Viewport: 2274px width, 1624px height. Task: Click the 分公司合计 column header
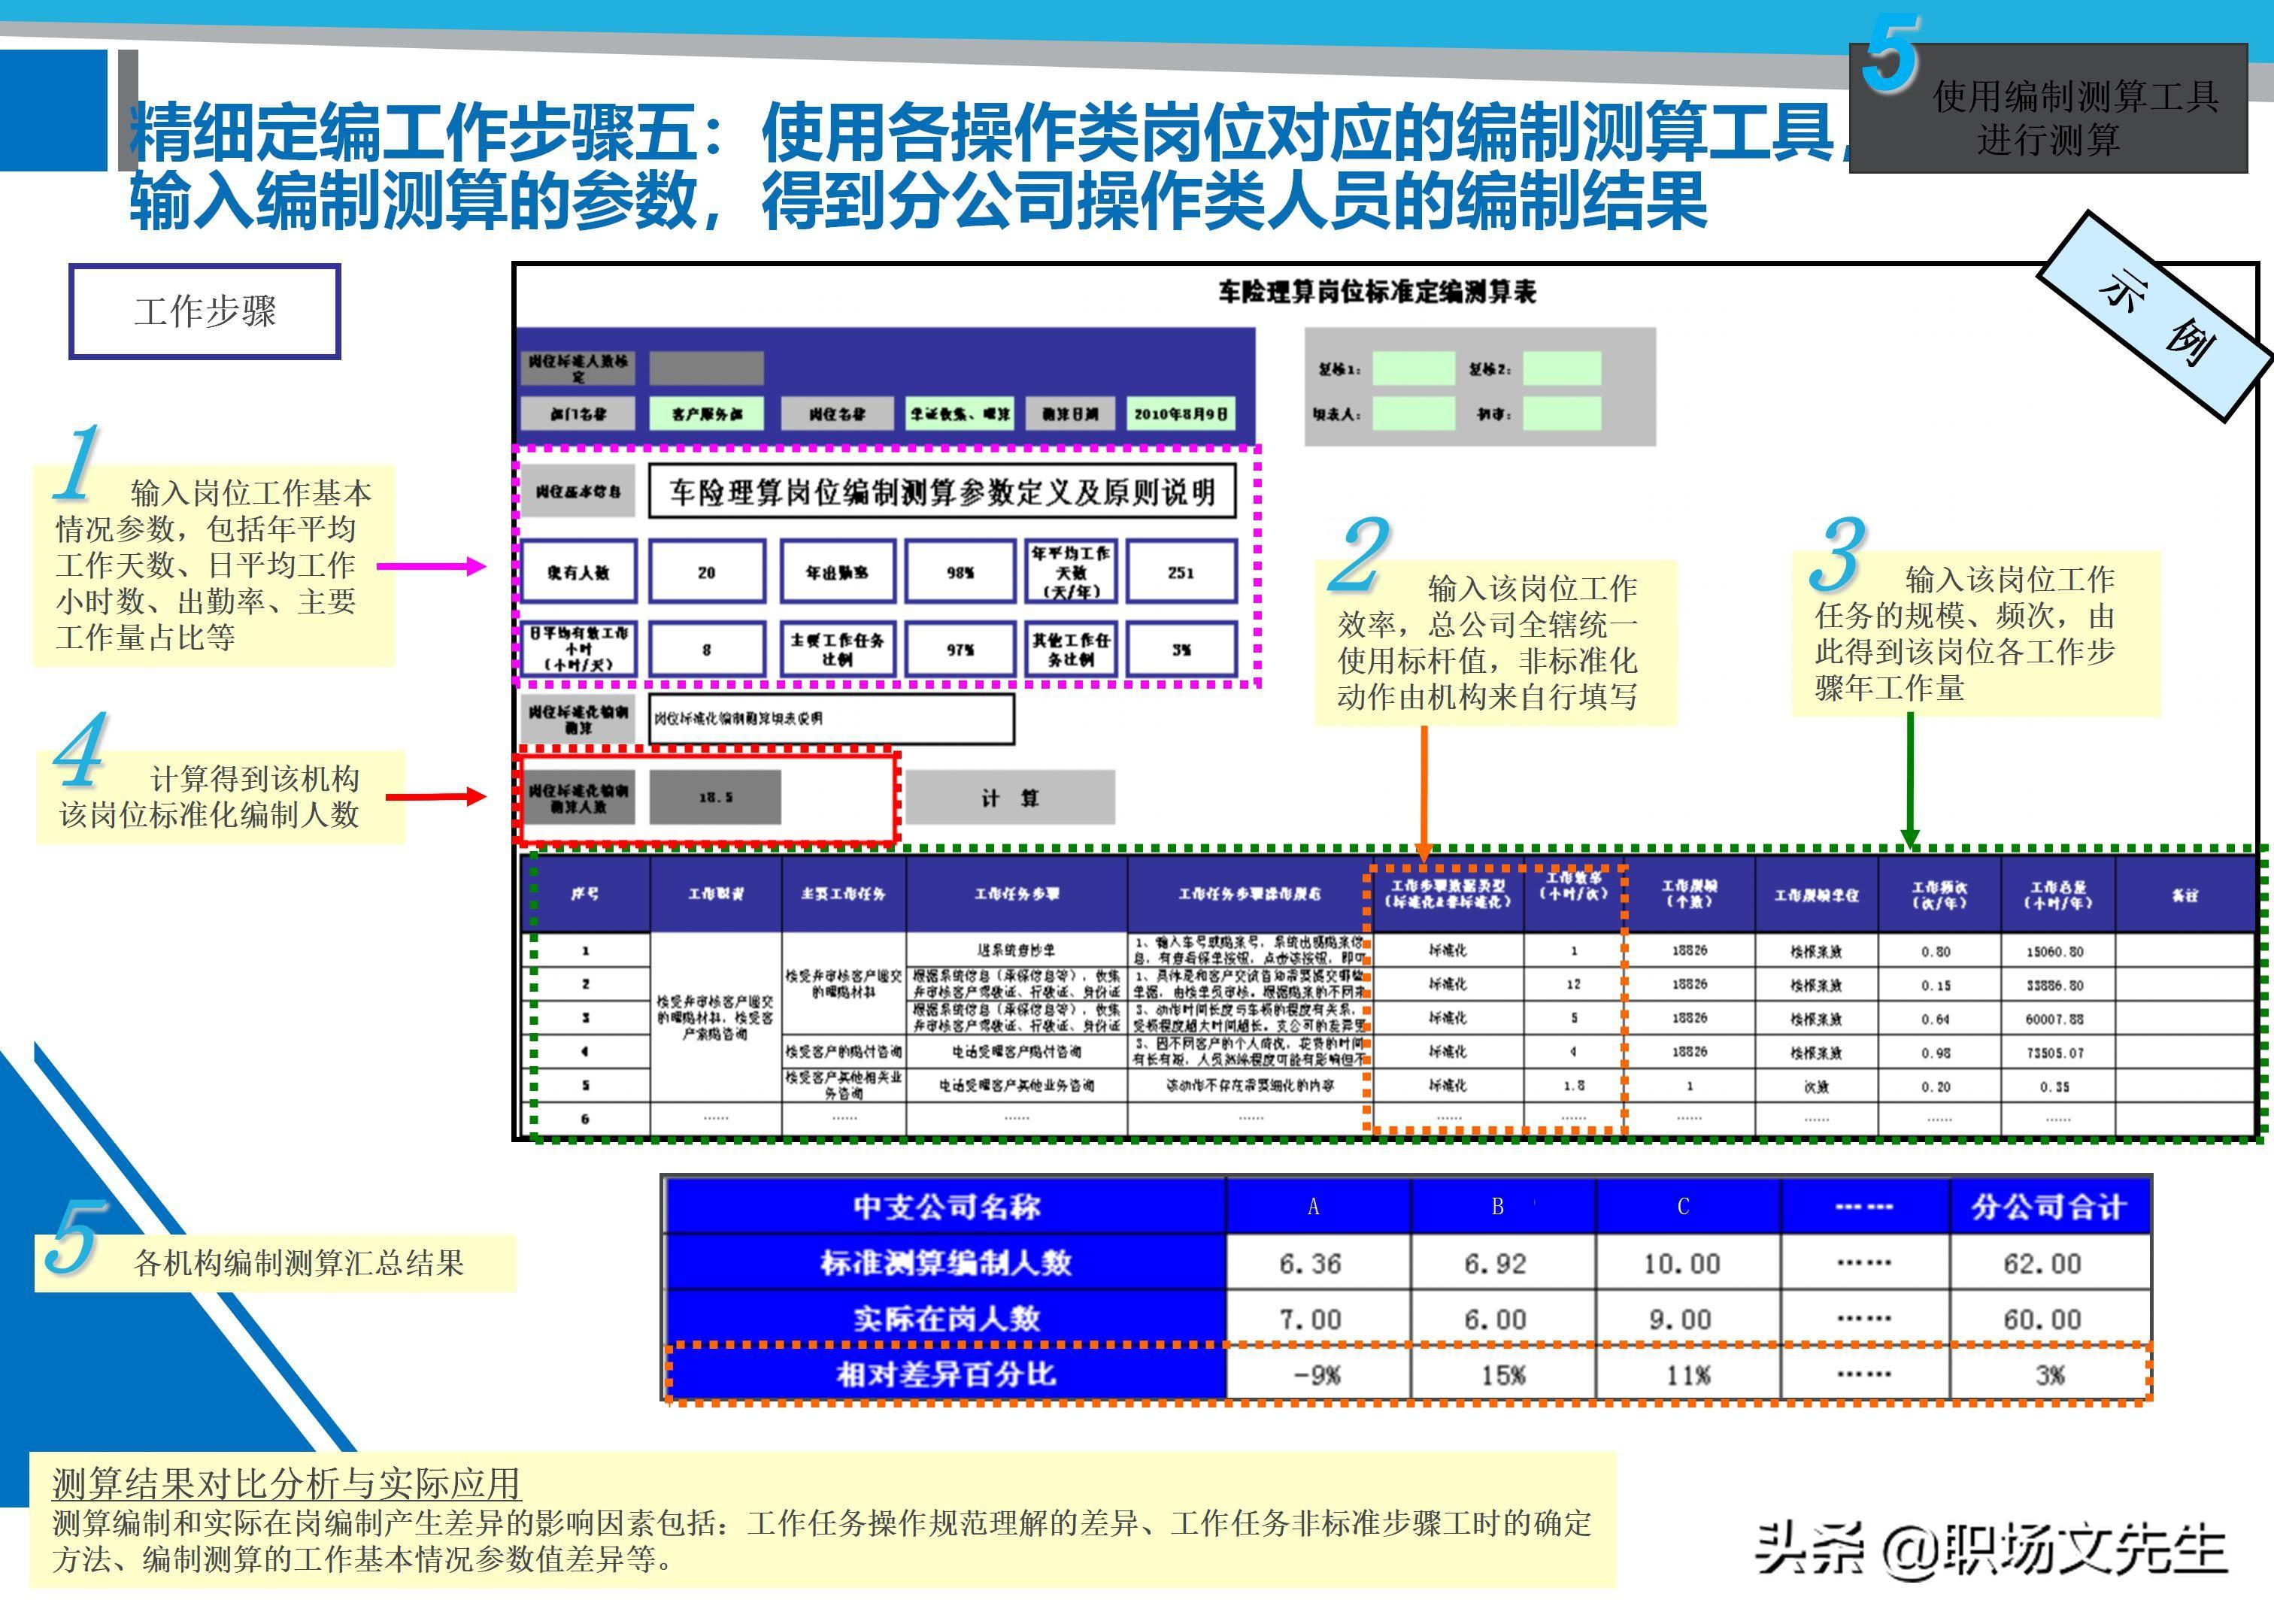tap(2048, 1206)
